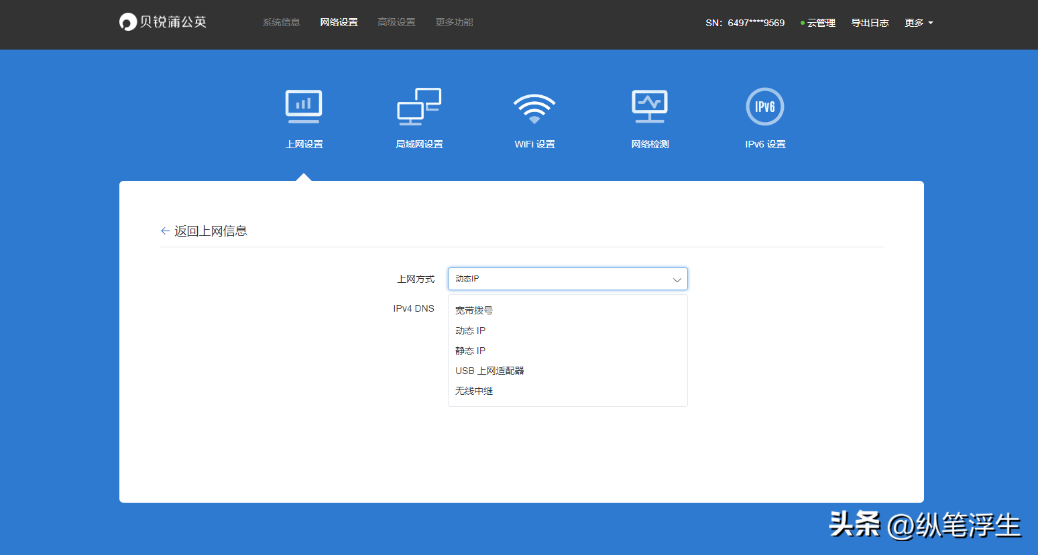The image size is (1038, 555).
Task: Click the back arrow beside 返回上网信息
Action: pyautogui.click(x=165, y=231)
